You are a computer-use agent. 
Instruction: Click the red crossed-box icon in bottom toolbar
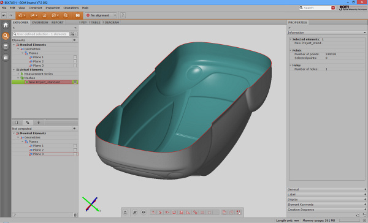181,212
